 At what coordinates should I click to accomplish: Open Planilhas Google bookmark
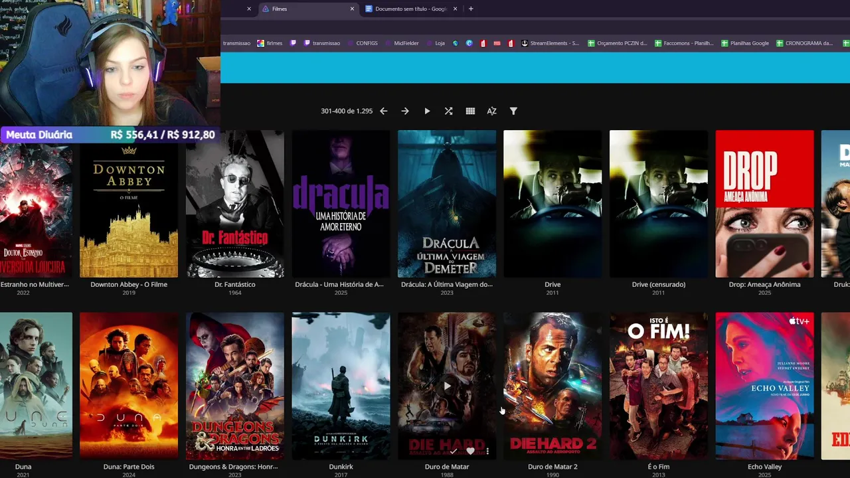744,43
